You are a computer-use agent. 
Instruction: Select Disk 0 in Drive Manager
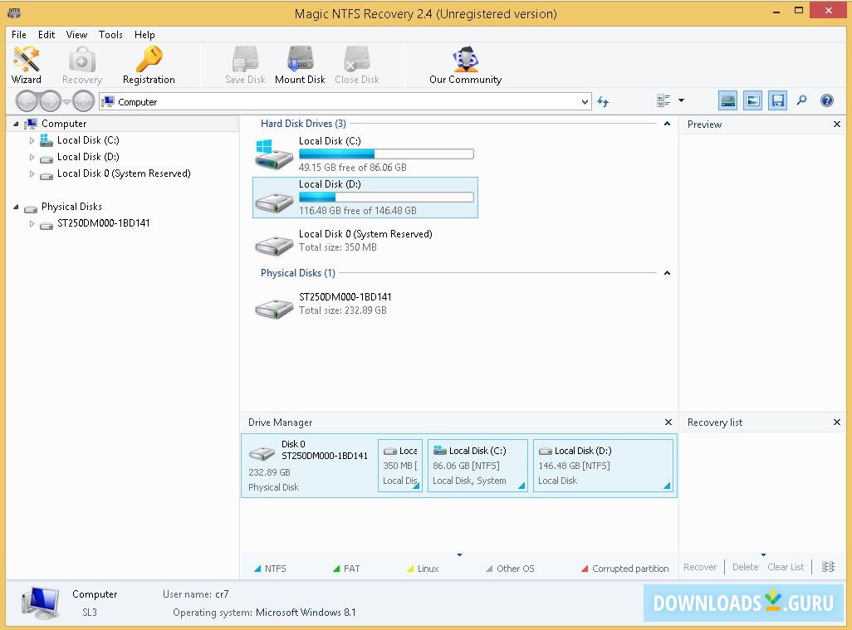pyautogui.click(x=309, y=466)
